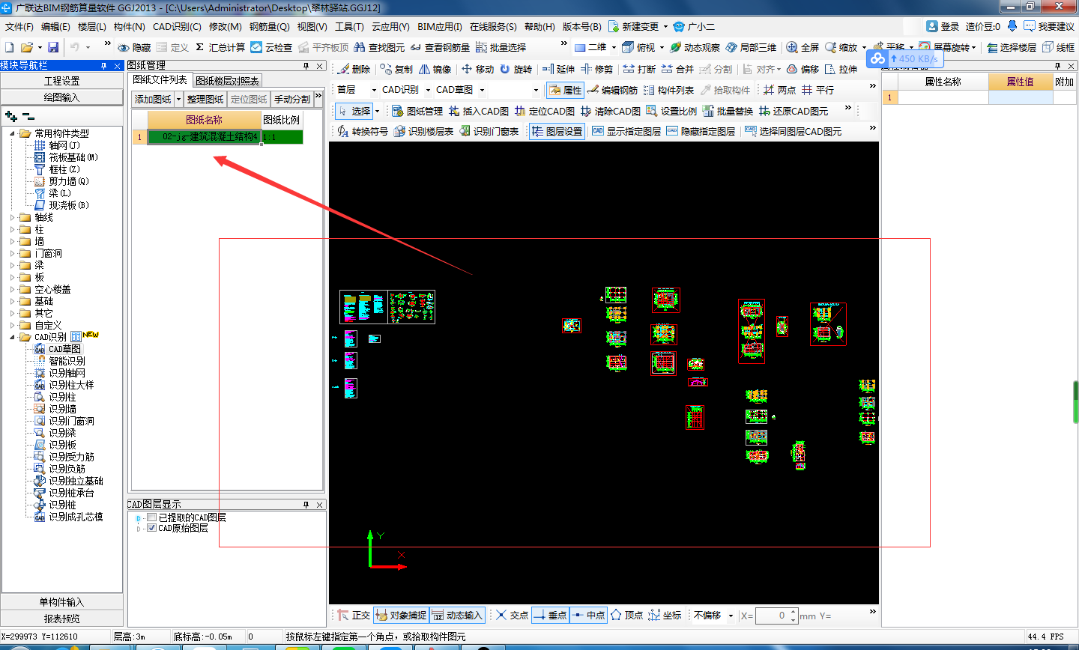Open 二维 view mode dropdown
The width and height of the screenshot is (1079, 650).
click(614, 47)
